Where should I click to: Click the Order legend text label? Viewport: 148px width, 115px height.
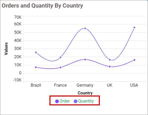pos(65,101)
